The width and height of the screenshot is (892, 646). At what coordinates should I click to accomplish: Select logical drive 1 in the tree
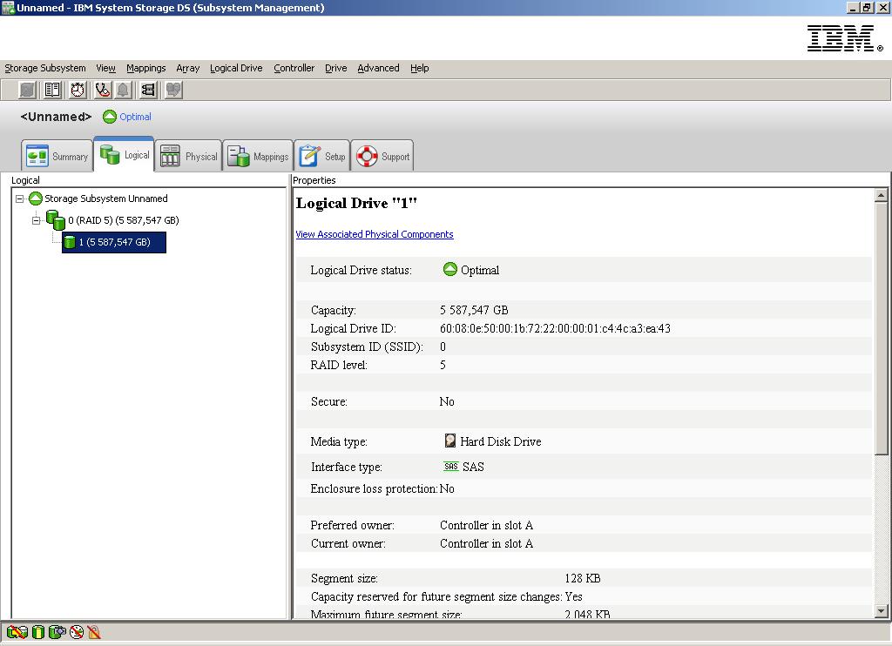(x=114, y=242)
